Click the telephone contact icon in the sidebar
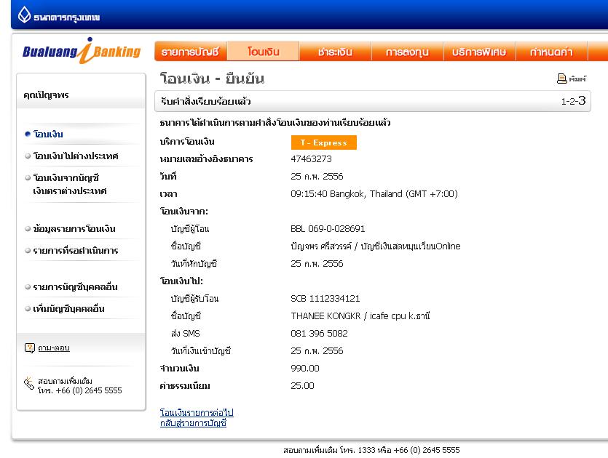The height and width of the screenshot is (458, 608). coord(28,383)
